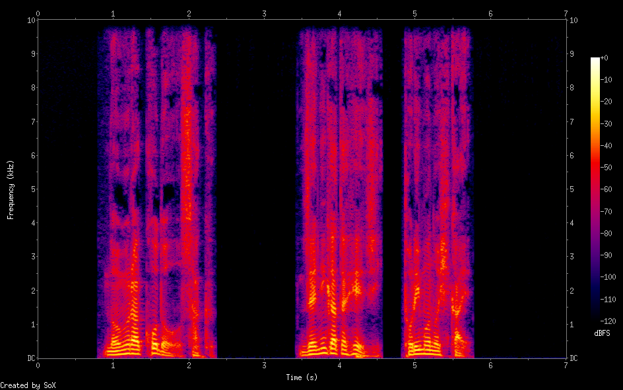This screenshot has width=623, height=390.
Task: Click the '8' label on right frequency axis
Action: pos(572,87)
